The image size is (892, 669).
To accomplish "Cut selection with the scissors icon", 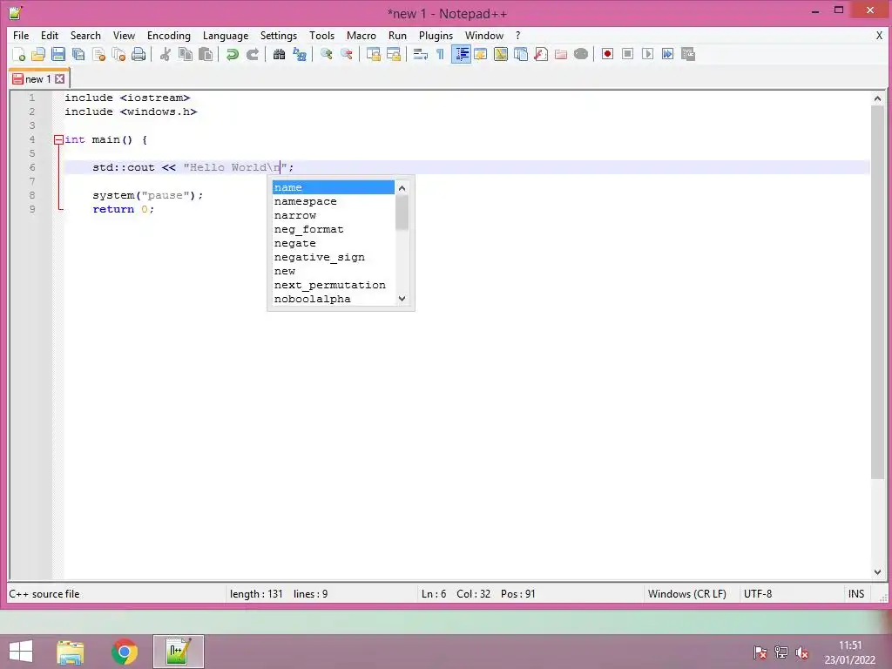I will click(x=165, y=54).
